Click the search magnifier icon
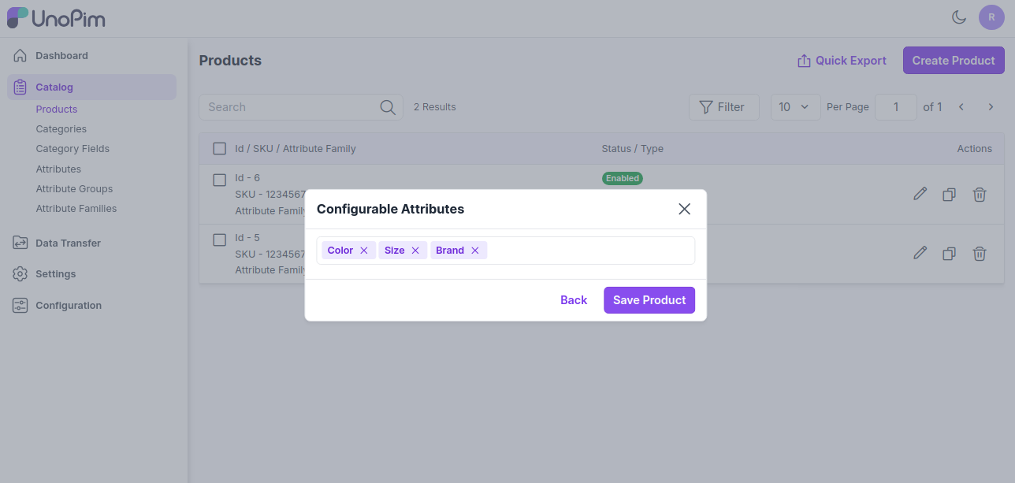The image size is (1015, 483). [388, 107]
